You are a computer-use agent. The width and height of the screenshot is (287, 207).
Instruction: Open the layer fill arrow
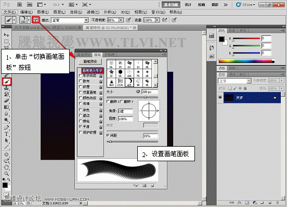point(282,88)
